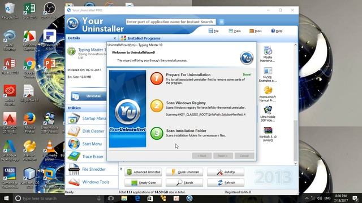Open Disk Cleaner utility
Viewport: 362px width, 203px height.
tap(87, 131)
